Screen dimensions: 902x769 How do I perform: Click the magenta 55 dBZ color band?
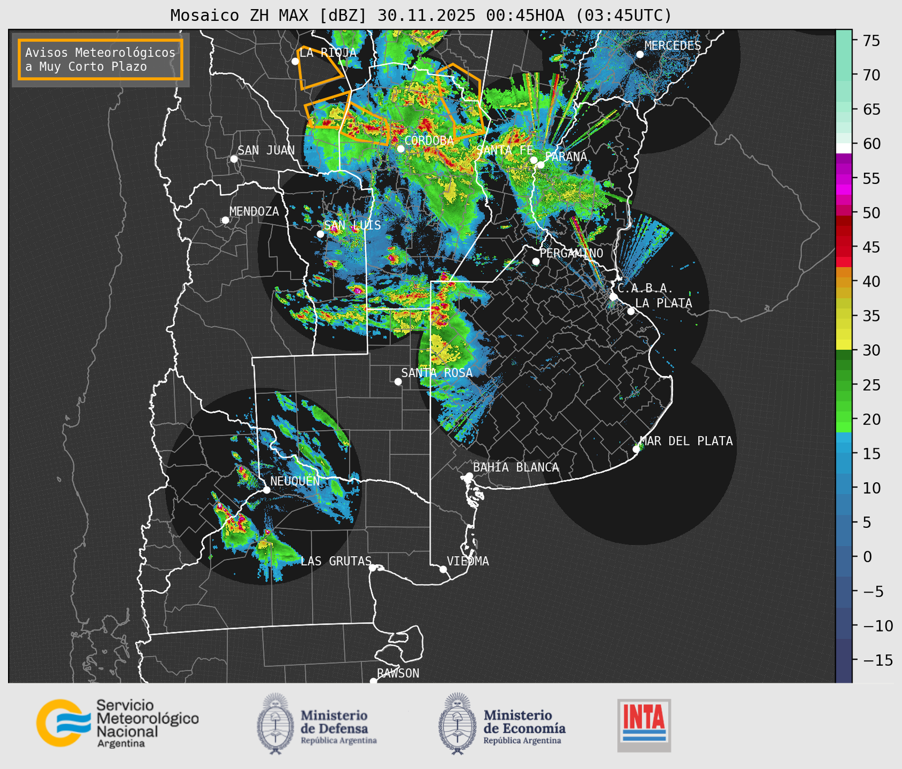[x=844, y=179]
